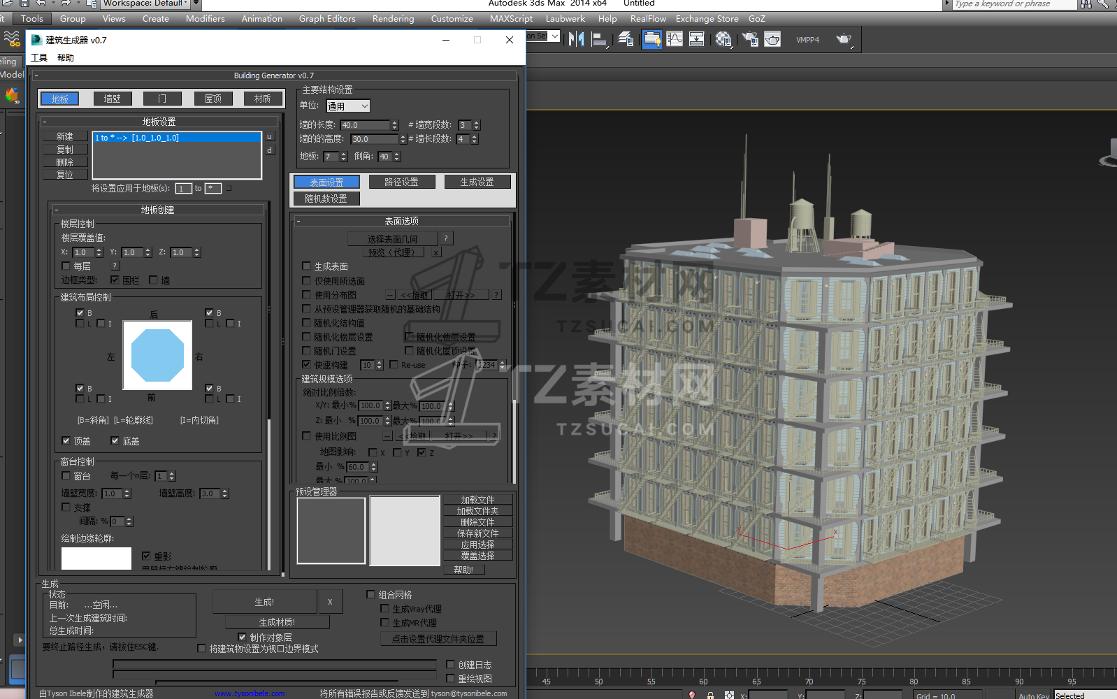
Task: Click the Mirror tool icon
Action: (576, 39)
